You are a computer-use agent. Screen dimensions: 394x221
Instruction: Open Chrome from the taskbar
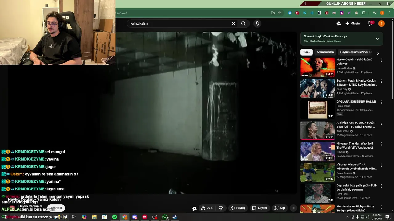[x=125, y=217]
